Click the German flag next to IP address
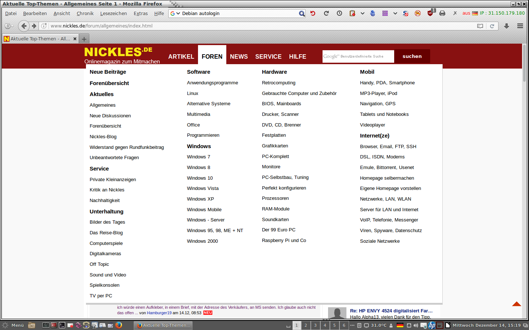The height and width of the screenshot is (330, 529). click(x=475, y=13)
